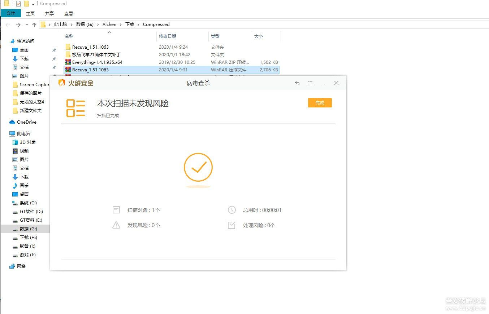Navigate to 数据 (G:) in the address breadcrumb
489x314 pixels.
85,25
